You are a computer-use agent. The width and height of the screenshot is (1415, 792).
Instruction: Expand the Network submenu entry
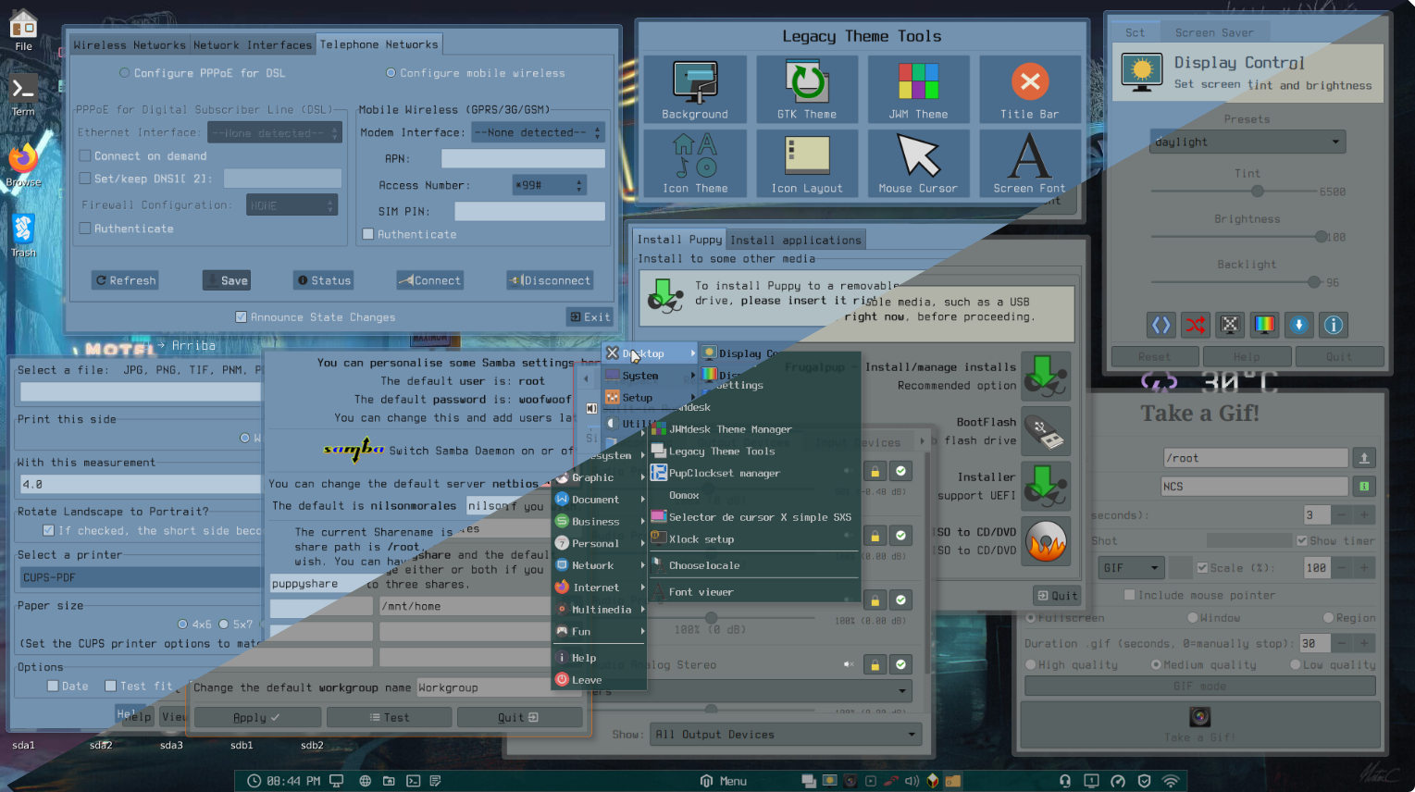coord(600,565)
